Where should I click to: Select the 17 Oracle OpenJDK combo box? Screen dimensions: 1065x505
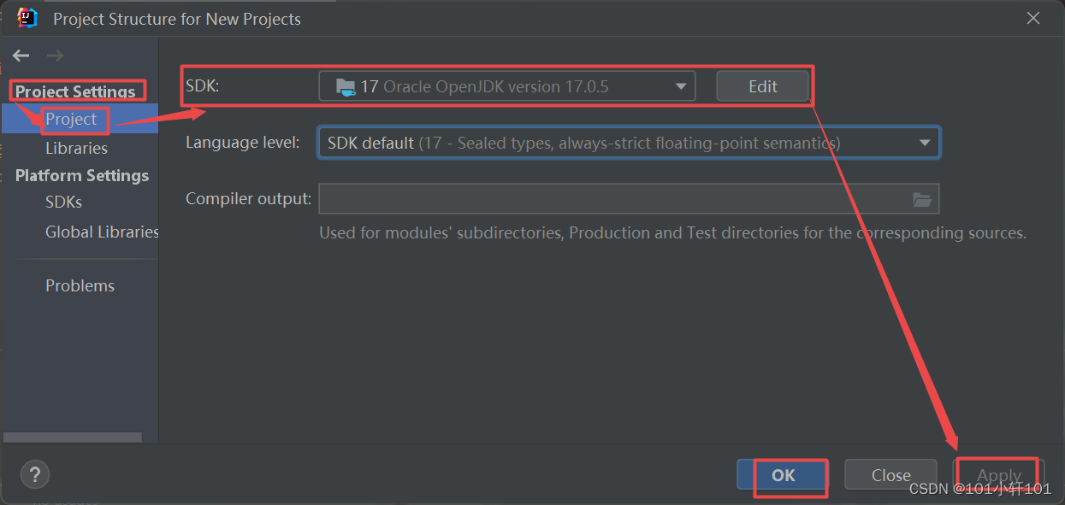point(506,86)
